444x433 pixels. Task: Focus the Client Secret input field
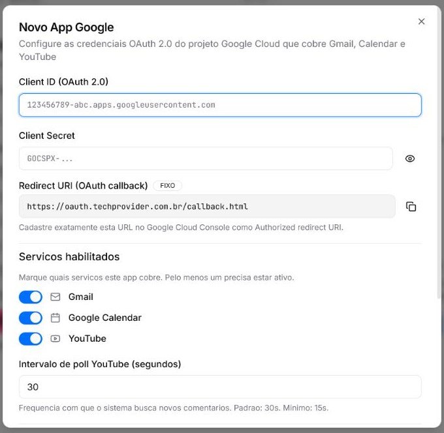(x=206, y=158)
